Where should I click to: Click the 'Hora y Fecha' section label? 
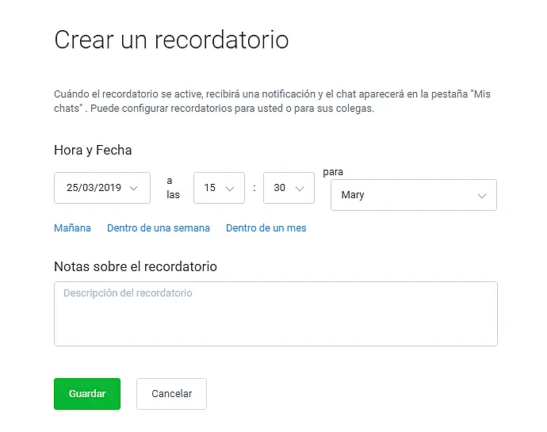coord(93,150)
